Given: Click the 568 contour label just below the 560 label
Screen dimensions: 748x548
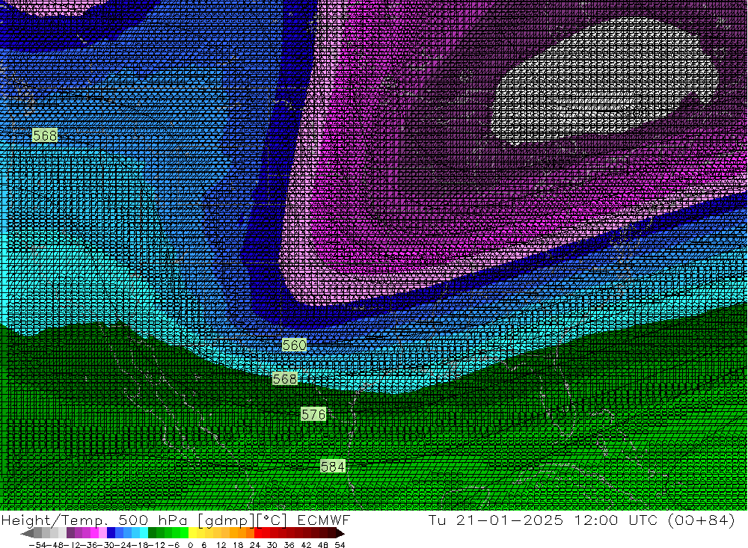Looking at the screenshot, I should tap(285, 379).
